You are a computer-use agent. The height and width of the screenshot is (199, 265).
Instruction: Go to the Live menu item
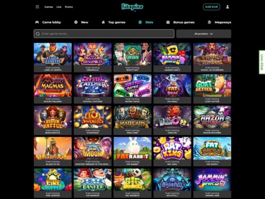[59, 7]
